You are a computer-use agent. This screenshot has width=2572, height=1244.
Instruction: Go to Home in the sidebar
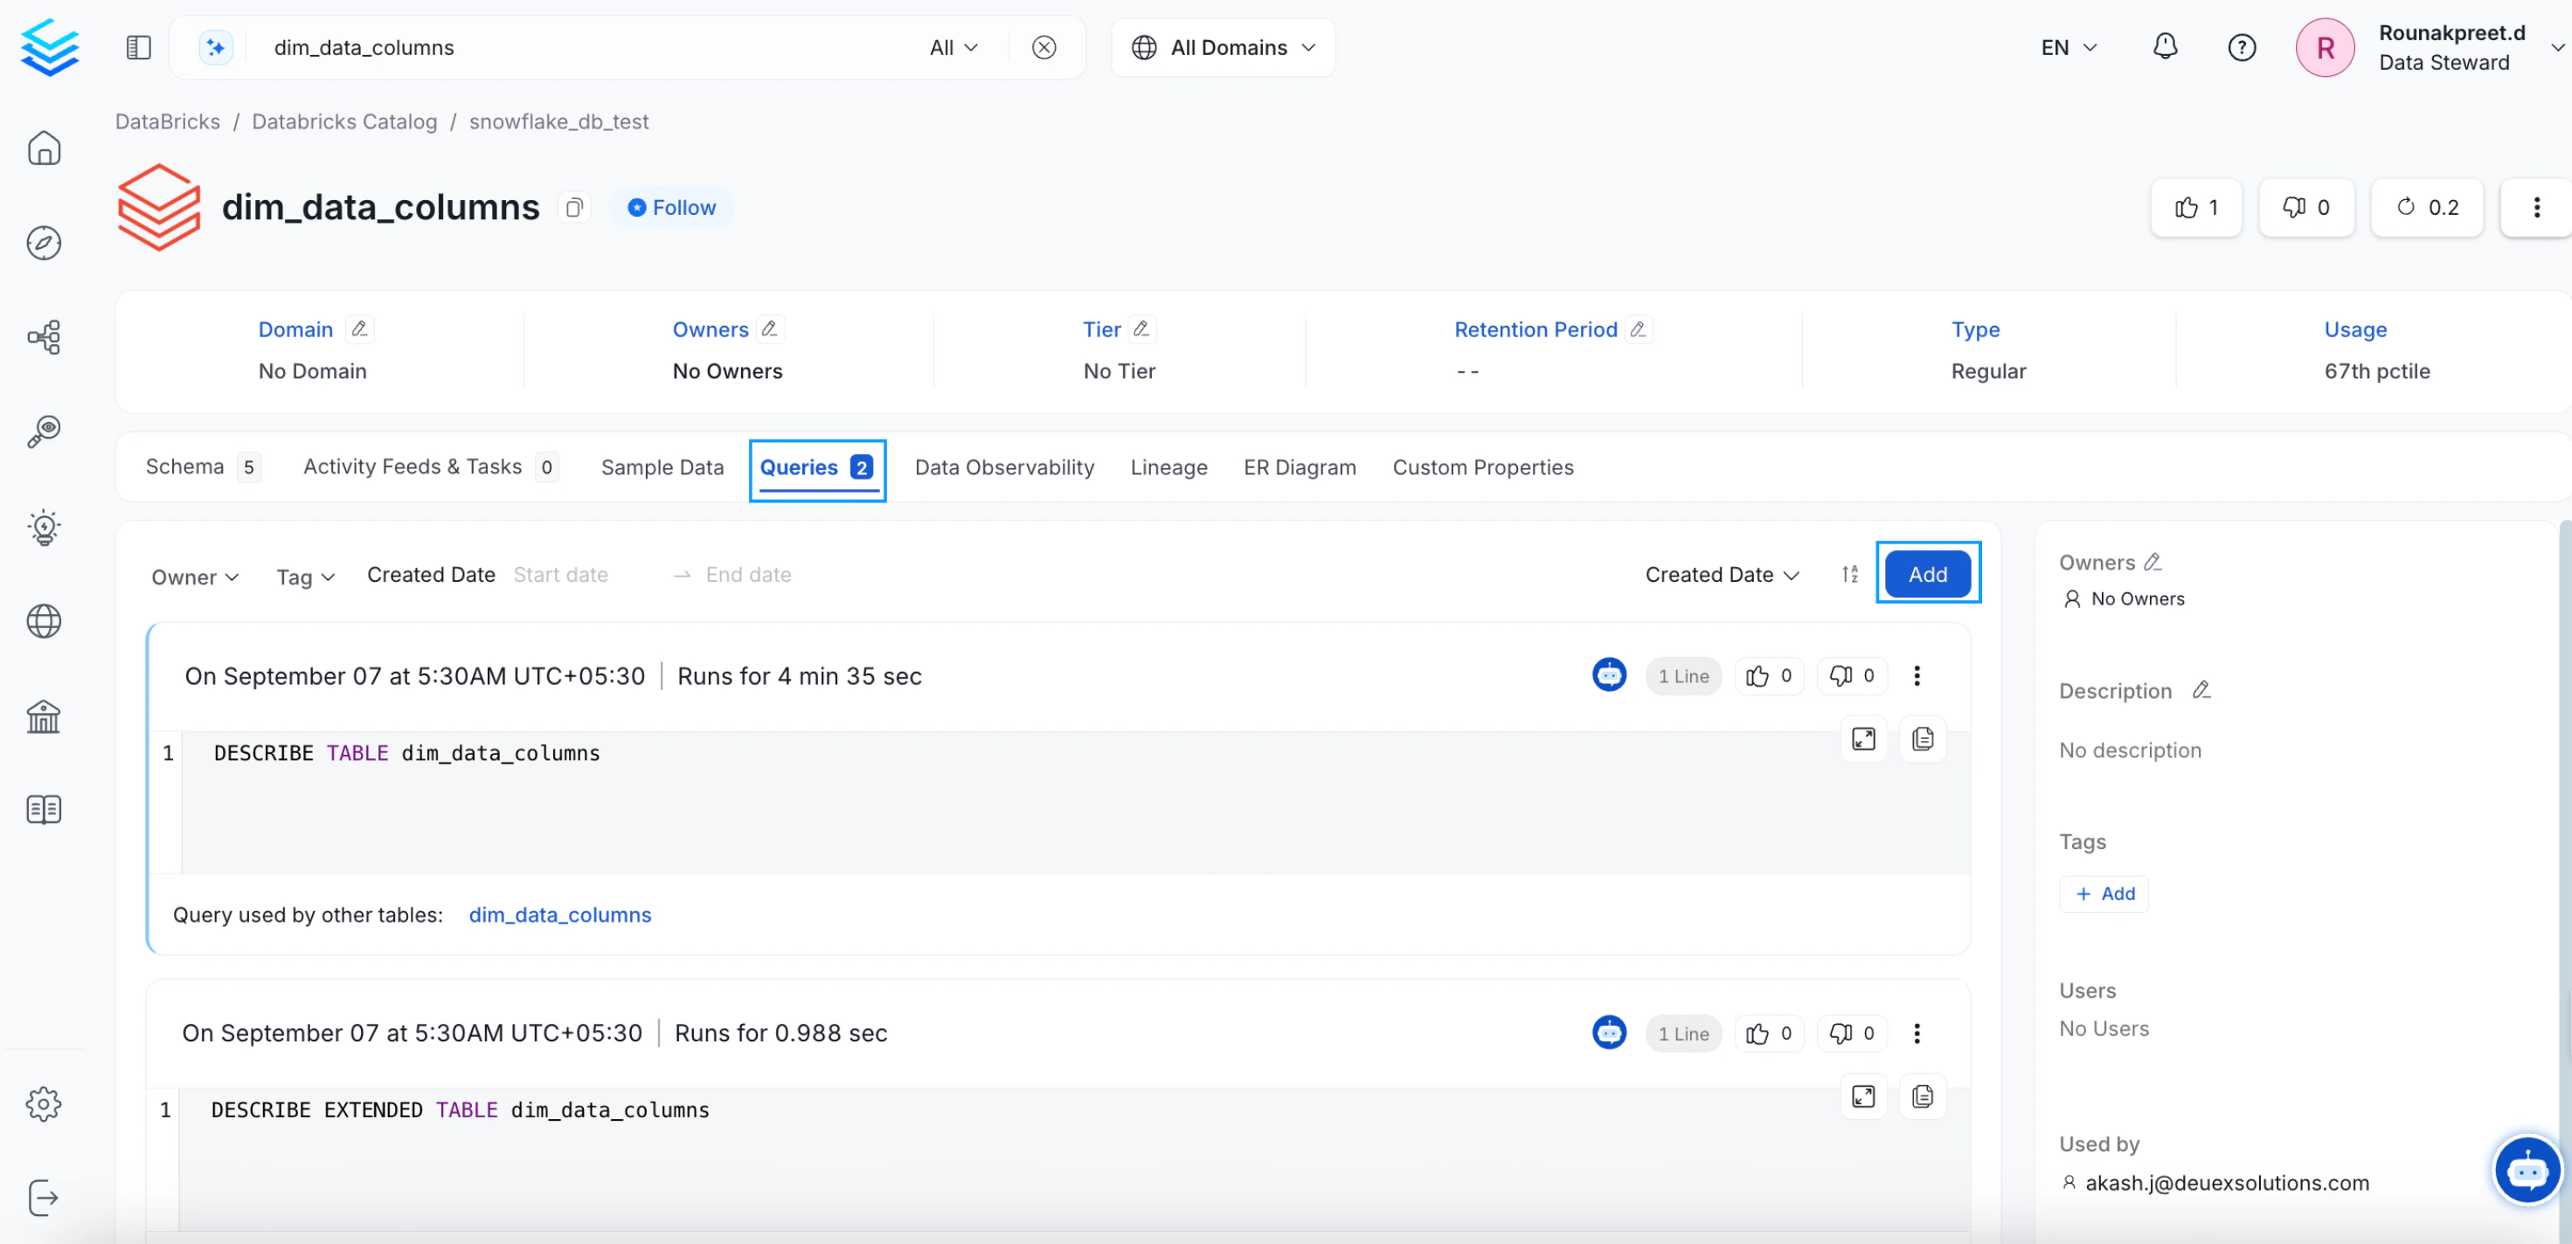click(44, 148)
